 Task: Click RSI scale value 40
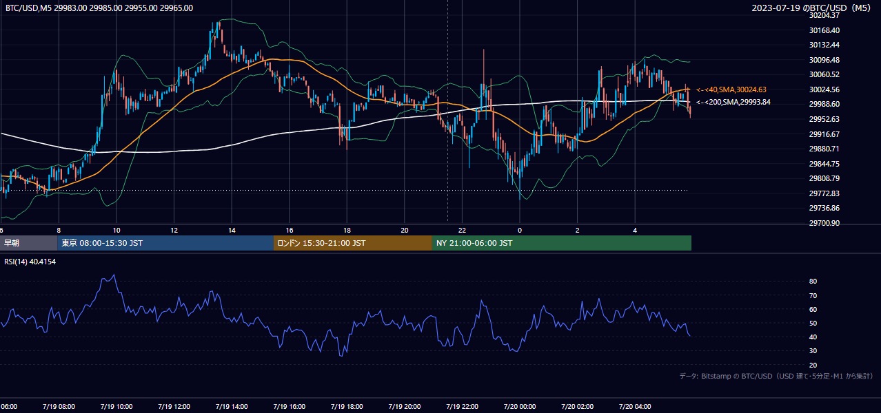tap(813, 337)
